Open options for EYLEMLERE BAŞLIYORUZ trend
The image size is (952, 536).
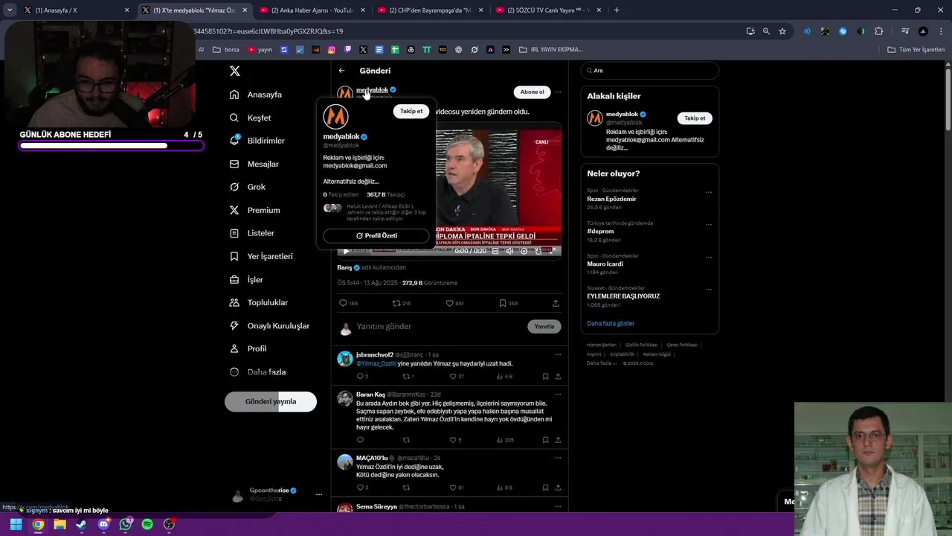[x=709, y=289]
